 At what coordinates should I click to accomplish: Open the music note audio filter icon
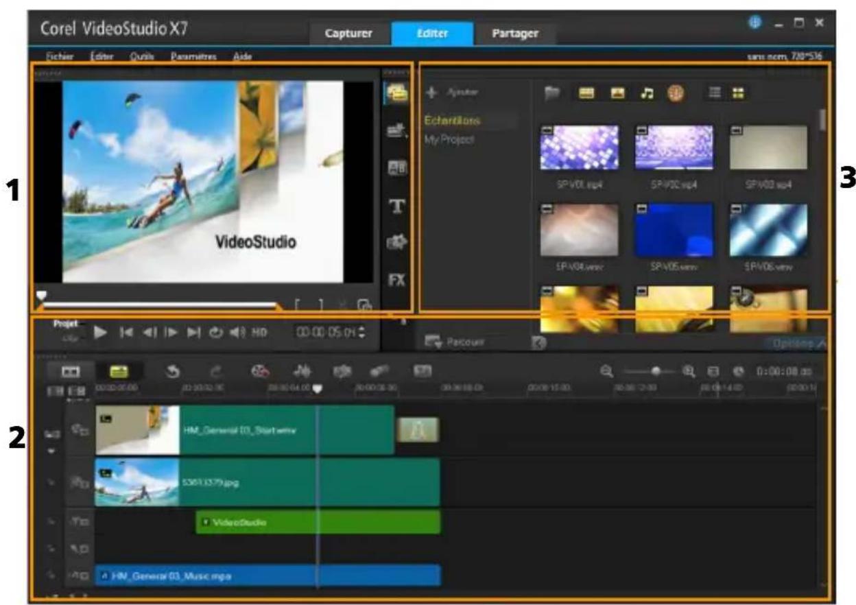[x=647, y=93]
